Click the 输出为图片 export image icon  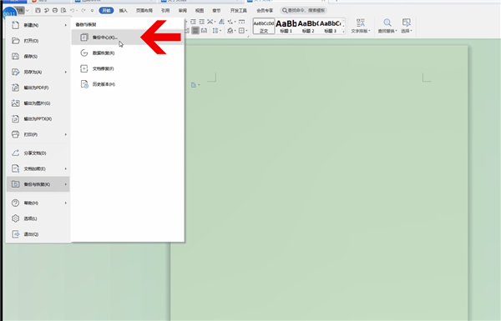(x=15, y=103)
